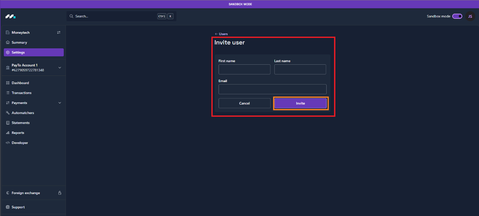Click the First name field

click(245, 69)
